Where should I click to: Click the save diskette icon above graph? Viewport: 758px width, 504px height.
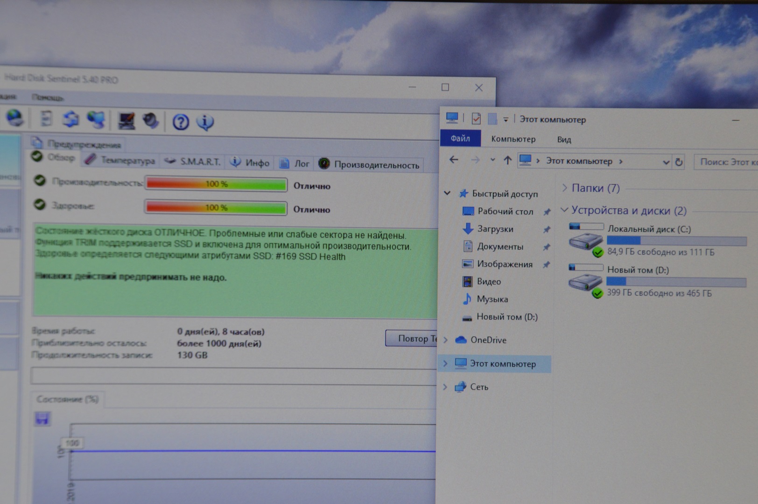(x=42, y=419)
